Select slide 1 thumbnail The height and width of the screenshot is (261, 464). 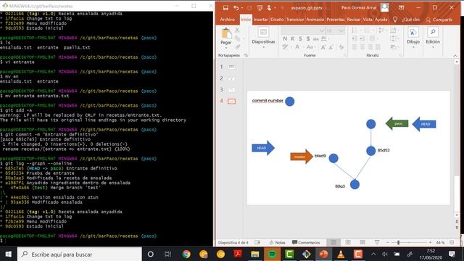coord(231,67)
